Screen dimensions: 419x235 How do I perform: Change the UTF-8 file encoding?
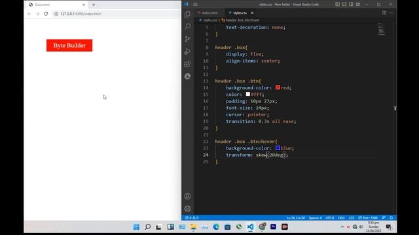coord(329,217)
